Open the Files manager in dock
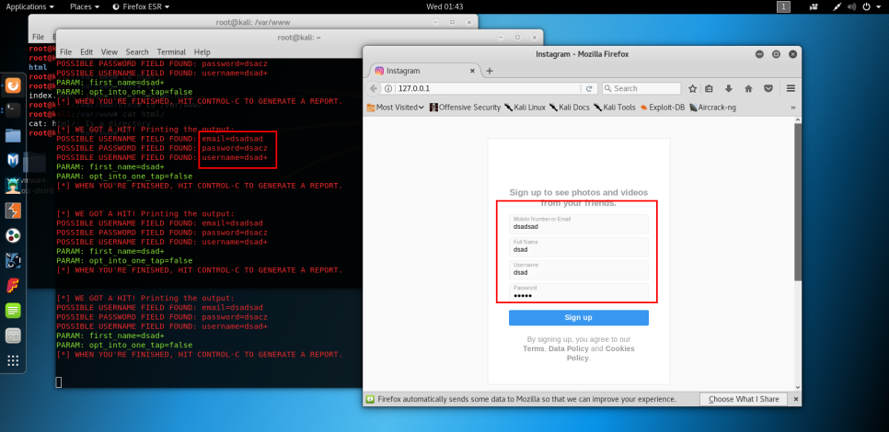Image resolution: width=889 pixels, height=432 pixels. pos(13,135)
